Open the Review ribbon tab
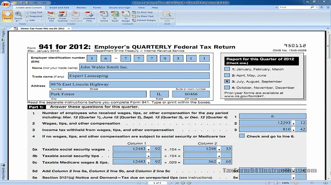 (x=81, y=8)
